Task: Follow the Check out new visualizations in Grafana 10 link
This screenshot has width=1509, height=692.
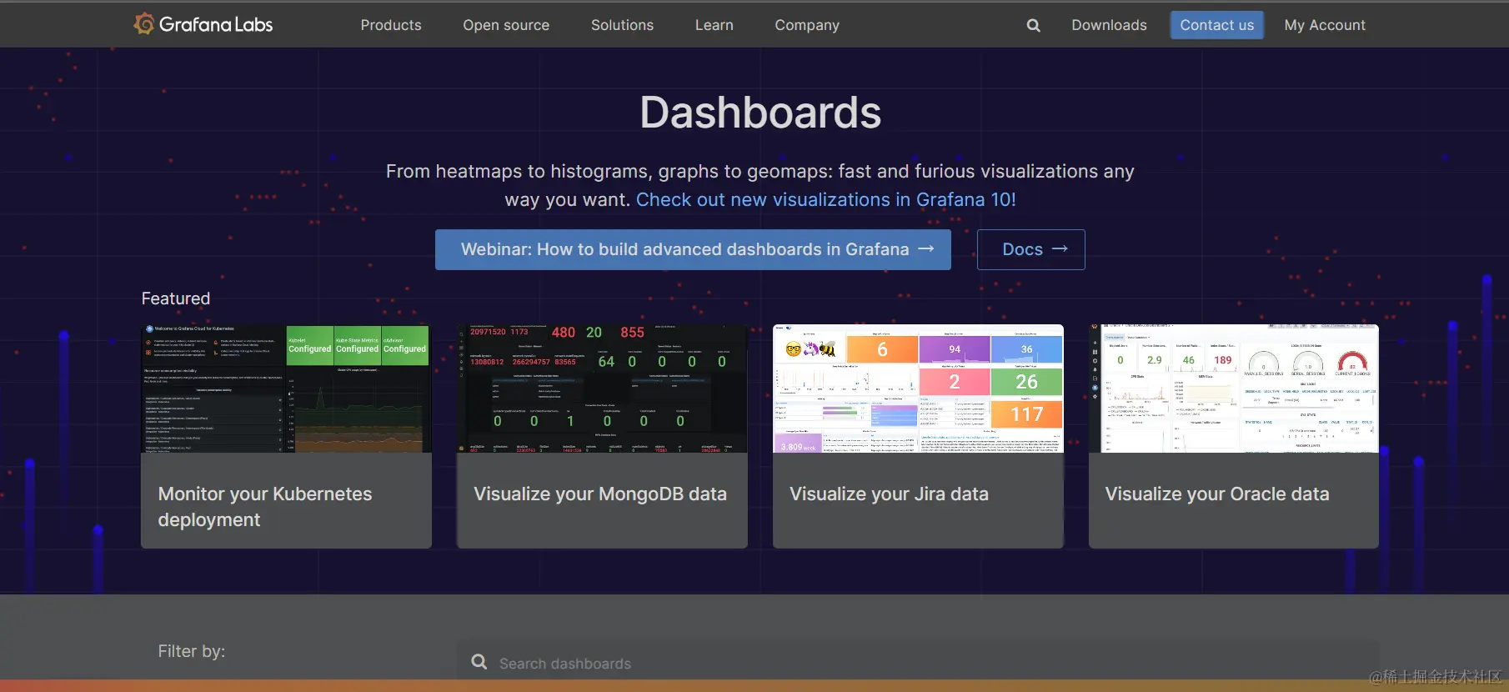Action: click(x=825, y=200)
